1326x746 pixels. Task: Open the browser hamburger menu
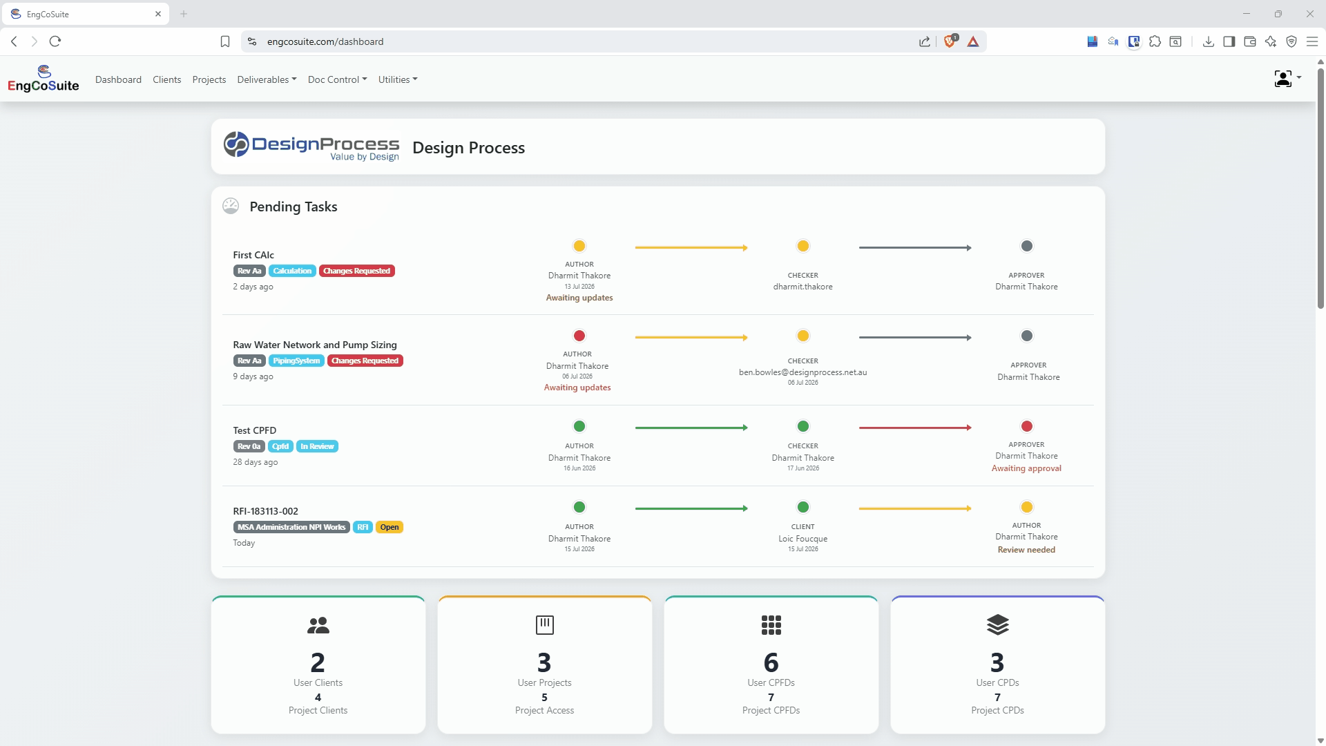pyautogui.click(x=1312, y=41)
